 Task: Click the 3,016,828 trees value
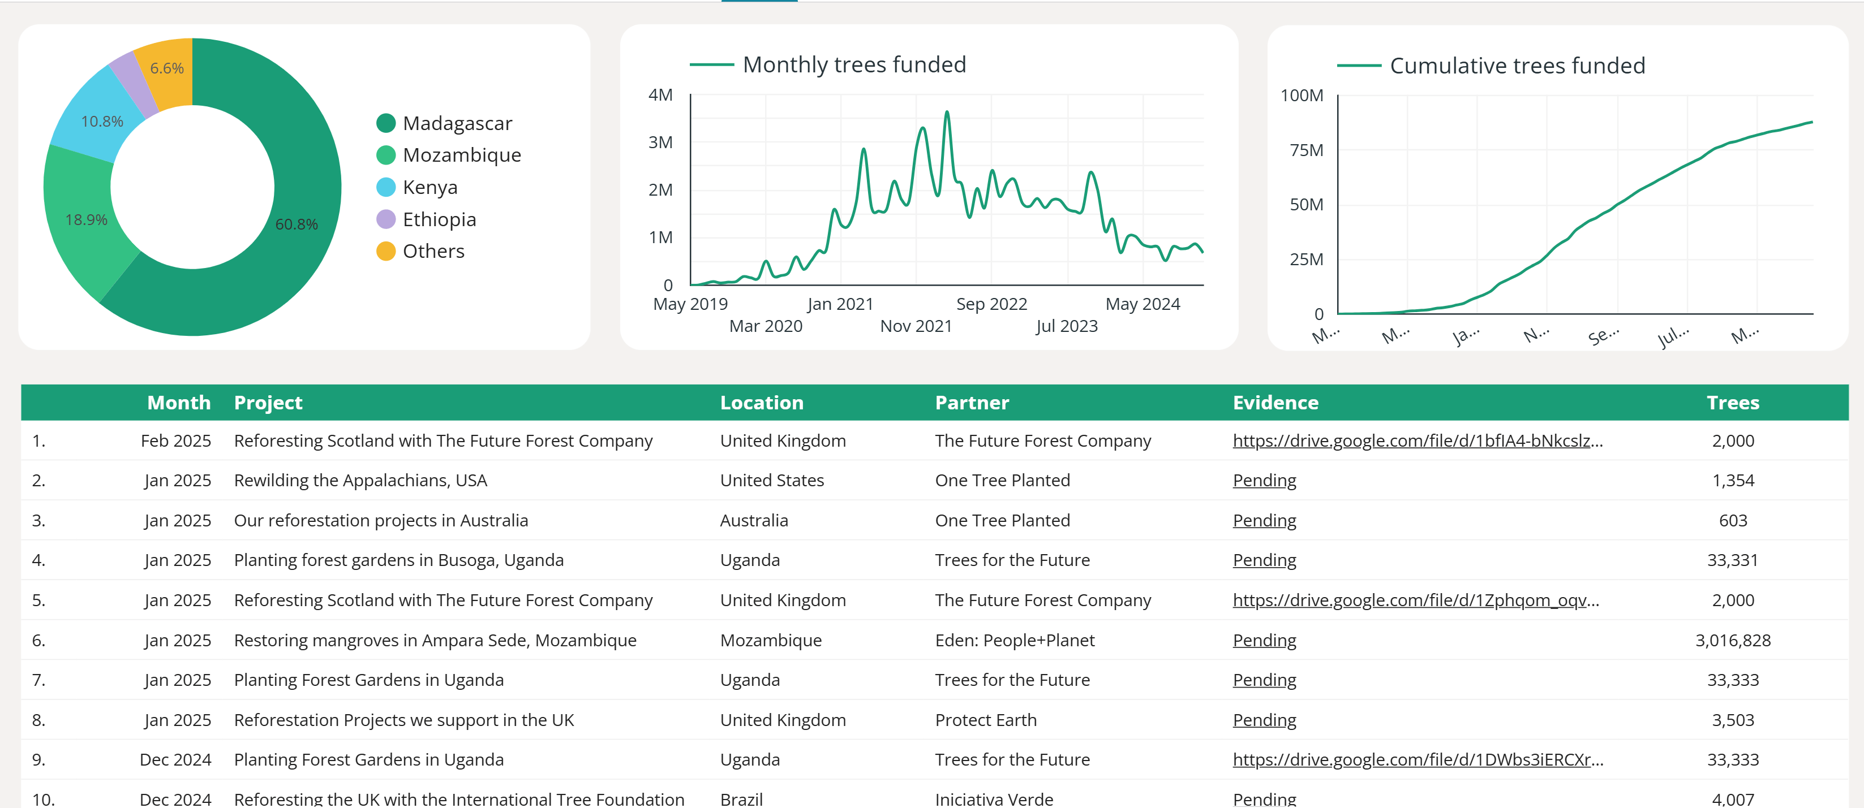tap(1732, 640)
